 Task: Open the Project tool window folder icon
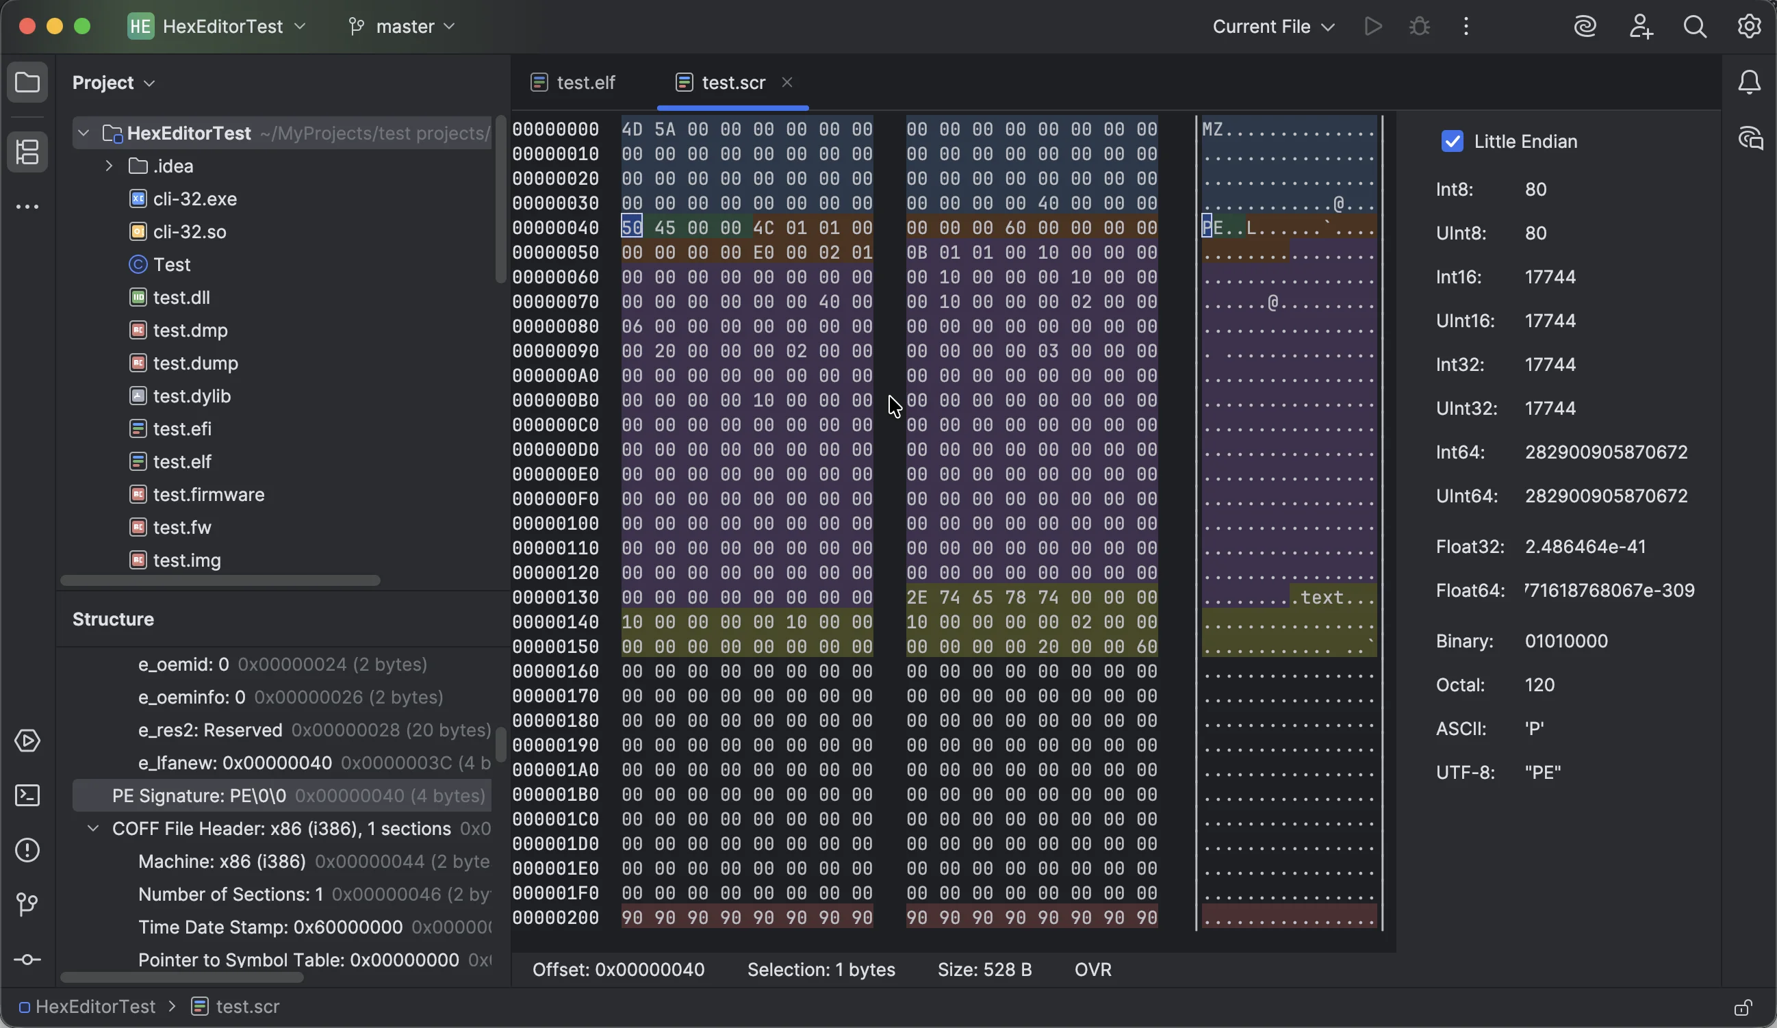[x=27, y=83]
